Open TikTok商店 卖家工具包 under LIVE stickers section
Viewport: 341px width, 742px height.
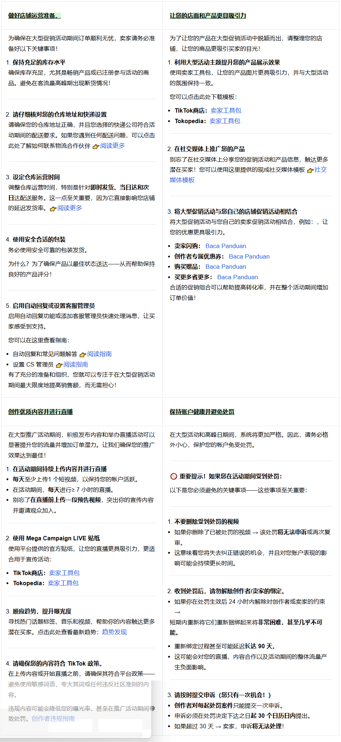64,573
